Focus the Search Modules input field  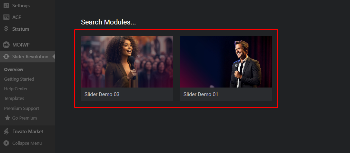coord(108,22)
